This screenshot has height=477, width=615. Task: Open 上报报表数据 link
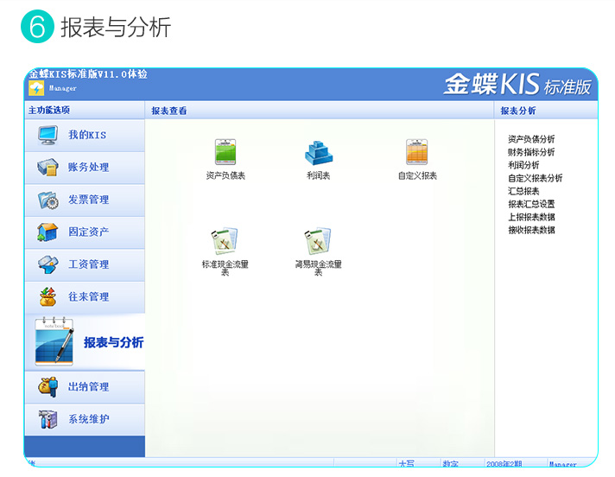point(531,217)
